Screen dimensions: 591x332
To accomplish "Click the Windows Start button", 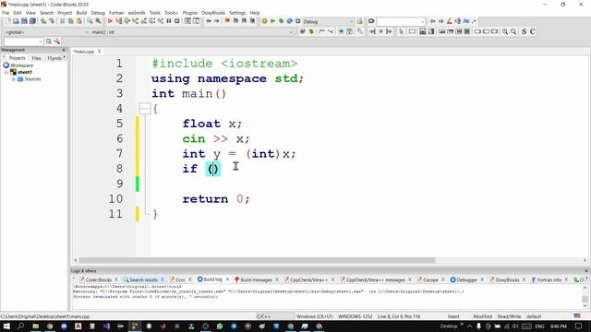I will coord(6,326).
